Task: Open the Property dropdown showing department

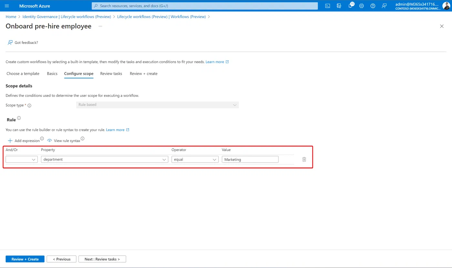Action: tap(105, 160)
